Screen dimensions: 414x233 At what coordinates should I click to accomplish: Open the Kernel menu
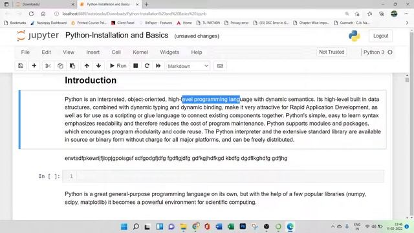[140, 52]
